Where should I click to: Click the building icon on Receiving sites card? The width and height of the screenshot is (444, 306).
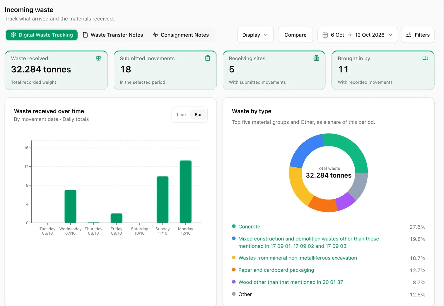pyautogui.click(x=316, y=58)
